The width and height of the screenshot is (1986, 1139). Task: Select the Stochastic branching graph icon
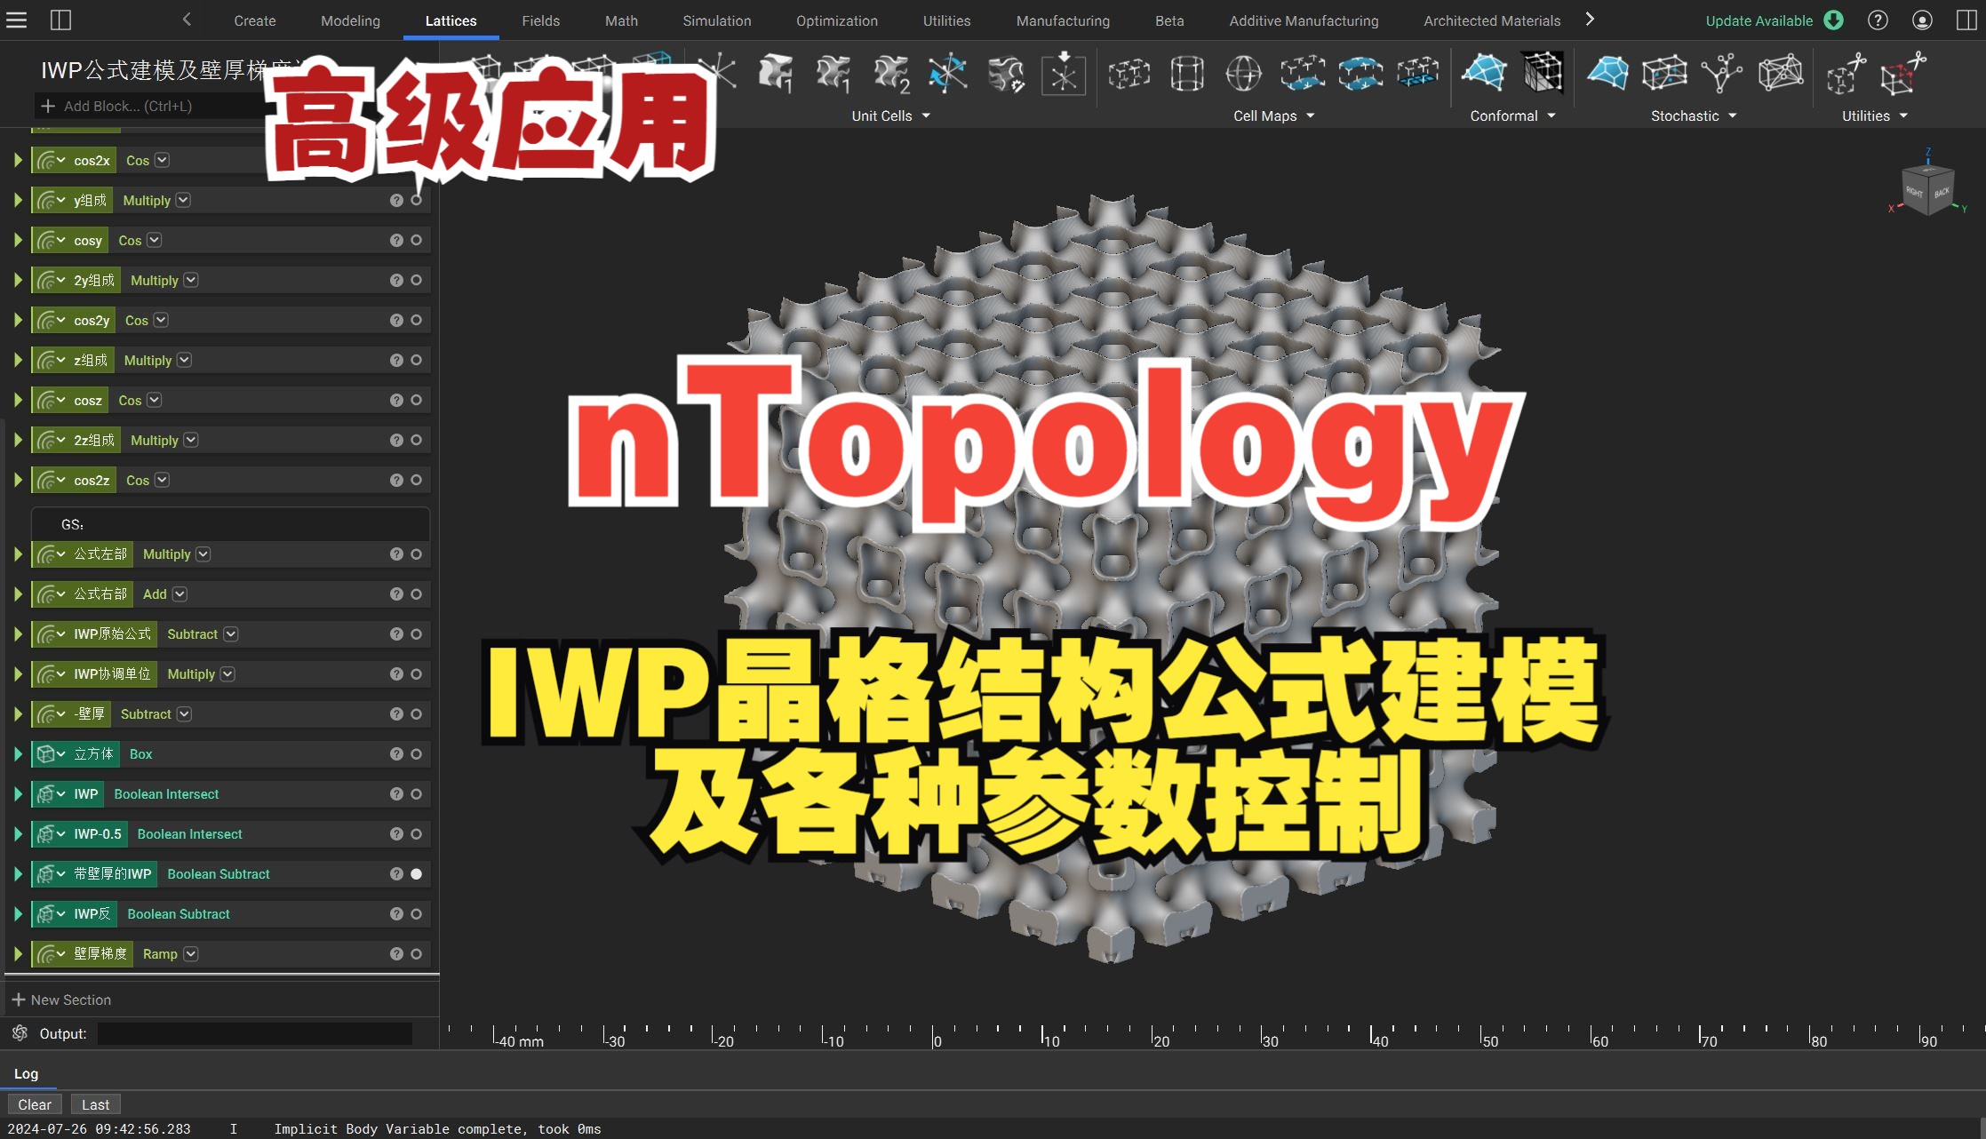point(1721,73)
